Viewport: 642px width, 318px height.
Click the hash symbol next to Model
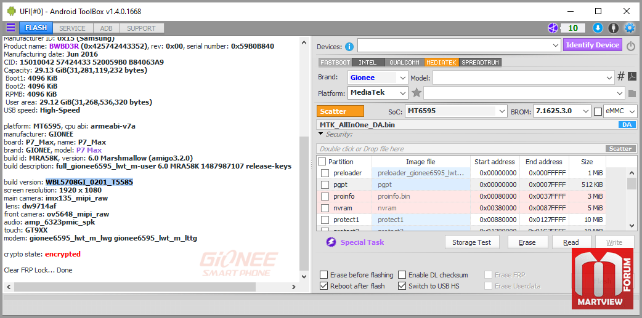click(x=620, y=76)
